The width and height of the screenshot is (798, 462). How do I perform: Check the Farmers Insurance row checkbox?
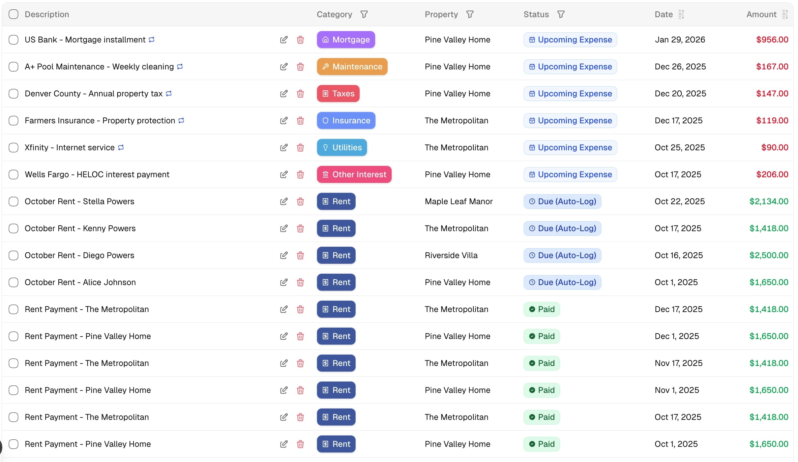pyautogui.click(x=13, y=120)
